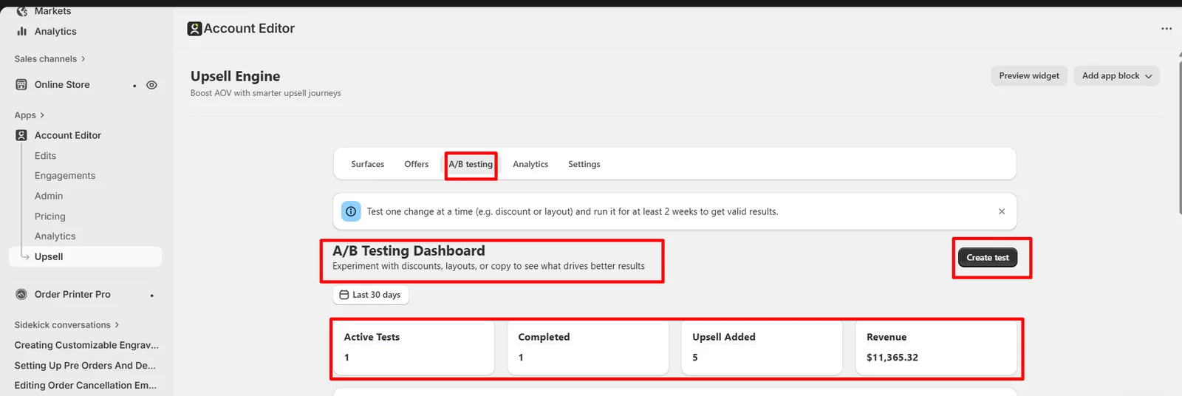This screenshot has width=1182, height=396.
Task: Expand Sidekick conversations section
Action: click(x=66, y=325)
